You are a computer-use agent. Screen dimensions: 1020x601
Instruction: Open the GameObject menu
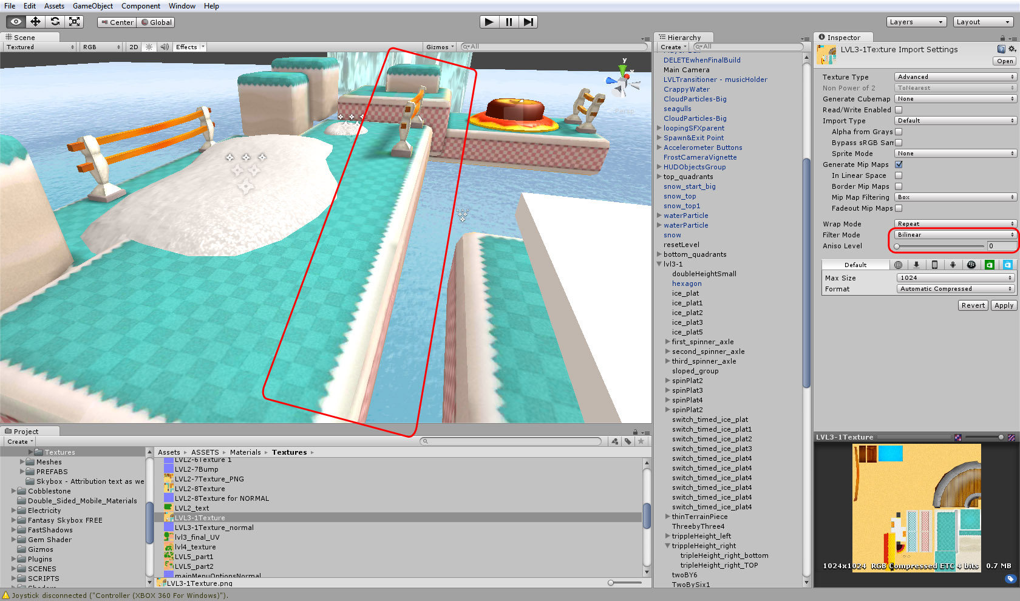click(92, 6)
